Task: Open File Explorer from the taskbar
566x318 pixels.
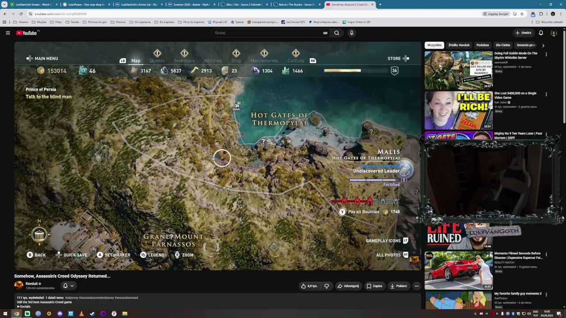Action: [125, 314]
